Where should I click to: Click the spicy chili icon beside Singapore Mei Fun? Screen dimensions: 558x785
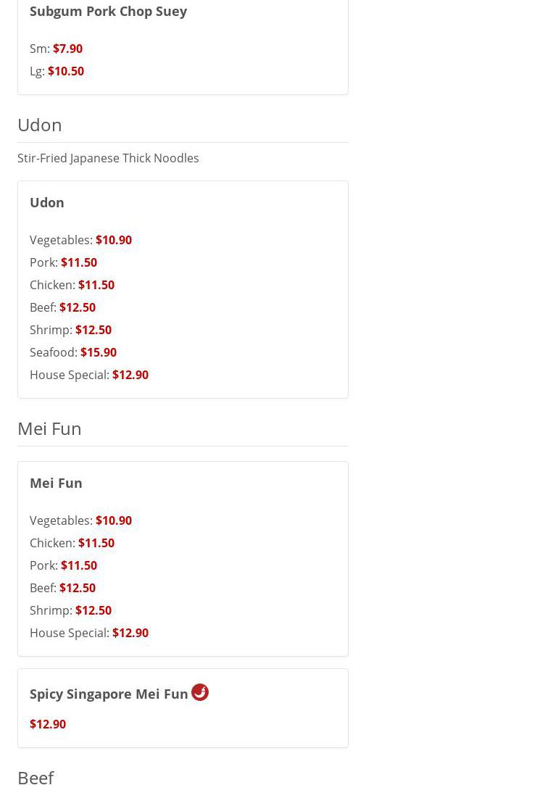(x=200, y=692)
